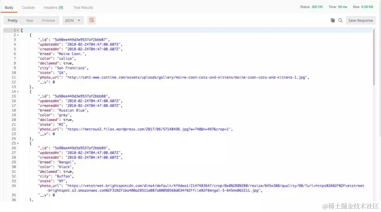This screenshot has height=212, width=381.
Task: Collapse the array at line 1
Action: pyautogui.click(x=18, y=31)
